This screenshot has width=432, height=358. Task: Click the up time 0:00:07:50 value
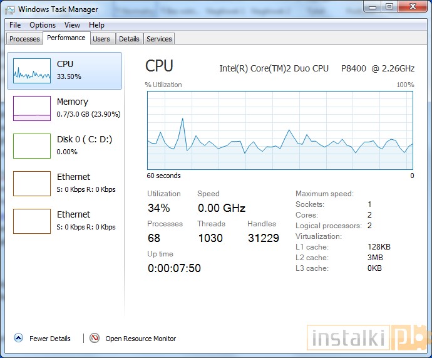174,268
